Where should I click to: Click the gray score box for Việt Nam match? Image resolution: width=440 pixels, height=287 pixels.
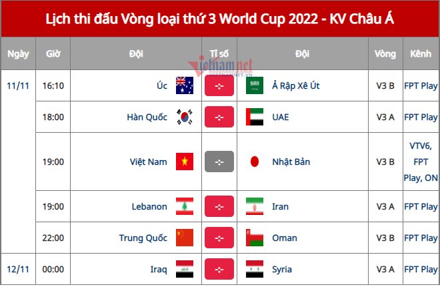pyautogui.click(x=219, y=162)
